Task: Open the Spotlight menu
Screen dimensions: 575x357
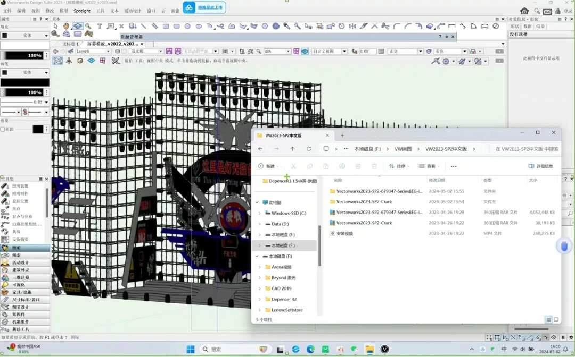Action: [x=82, y=11]
